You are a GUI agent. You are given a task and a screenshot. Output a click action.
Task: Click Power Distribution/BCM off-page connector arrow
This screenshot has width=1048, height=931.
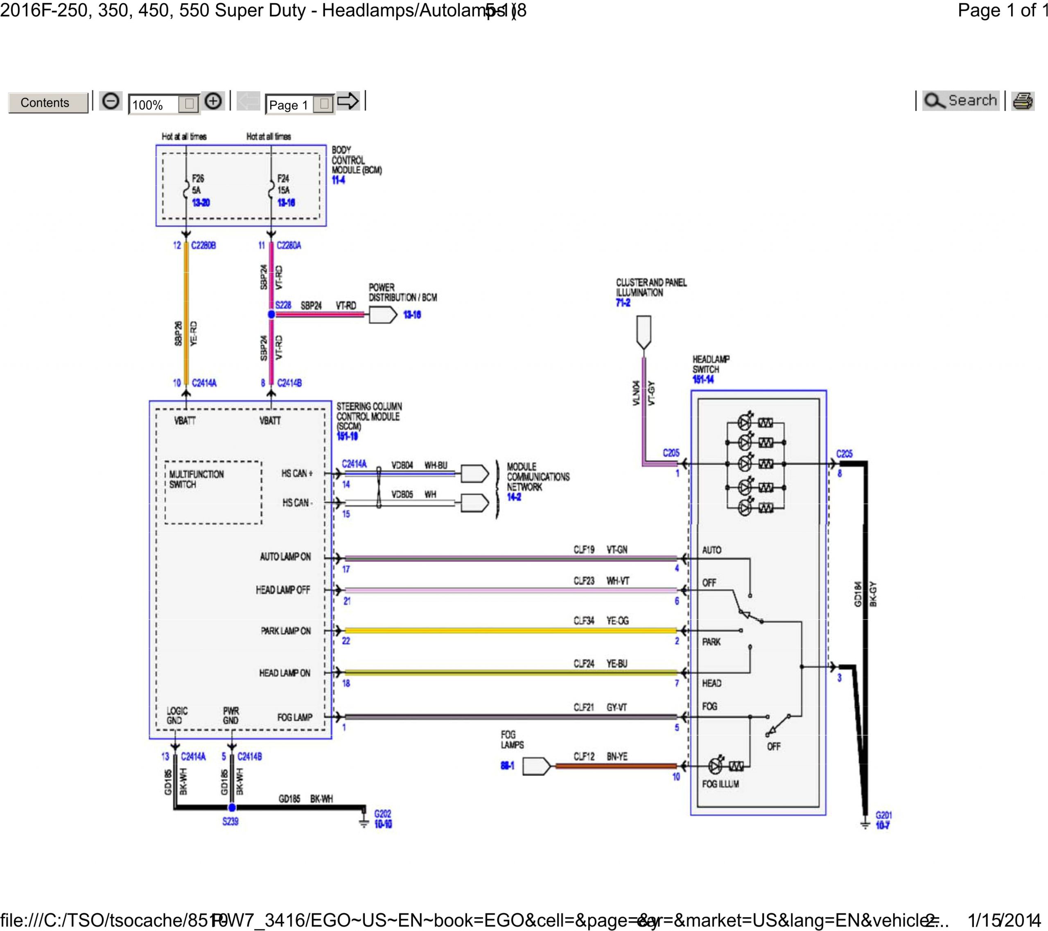(382, 315)
